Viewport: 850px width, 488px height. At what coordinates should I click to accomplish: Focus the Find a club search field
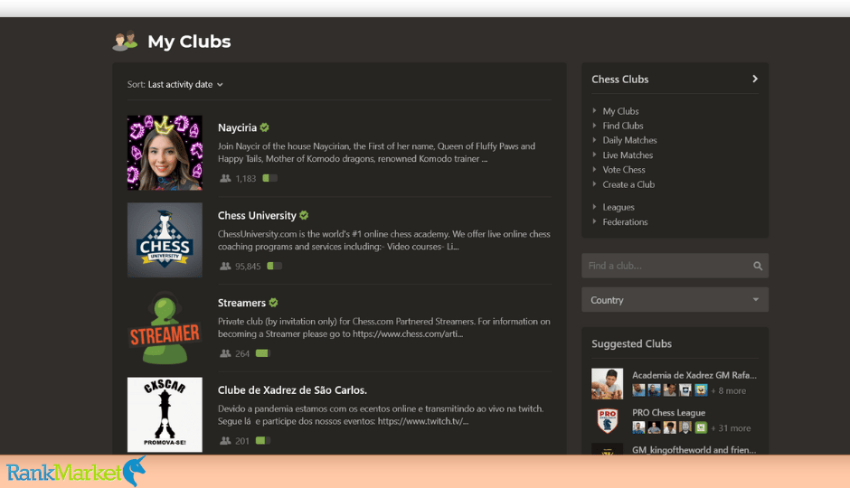tap(675, 266)
